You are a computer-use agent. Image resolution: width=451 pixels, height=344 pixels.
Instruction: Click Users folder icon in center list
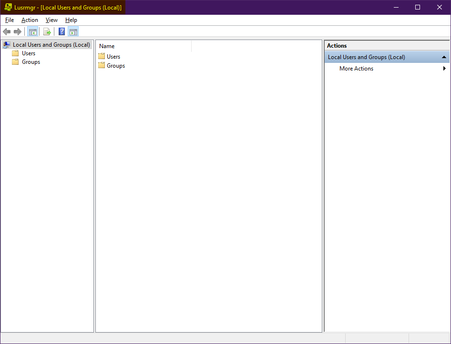pos(102,56)
